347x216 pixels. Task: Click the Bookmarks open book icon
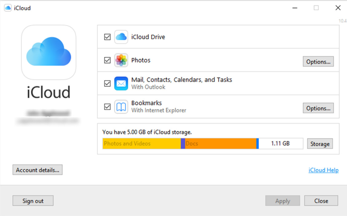121,107
